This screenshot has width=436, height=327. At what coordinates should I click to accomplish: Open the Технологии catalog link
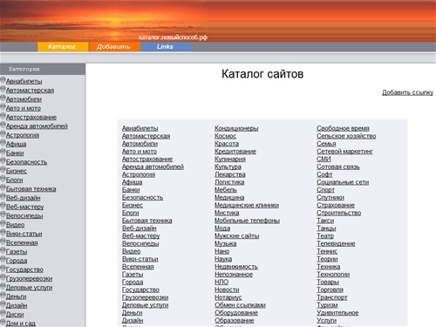coord(333,275)
